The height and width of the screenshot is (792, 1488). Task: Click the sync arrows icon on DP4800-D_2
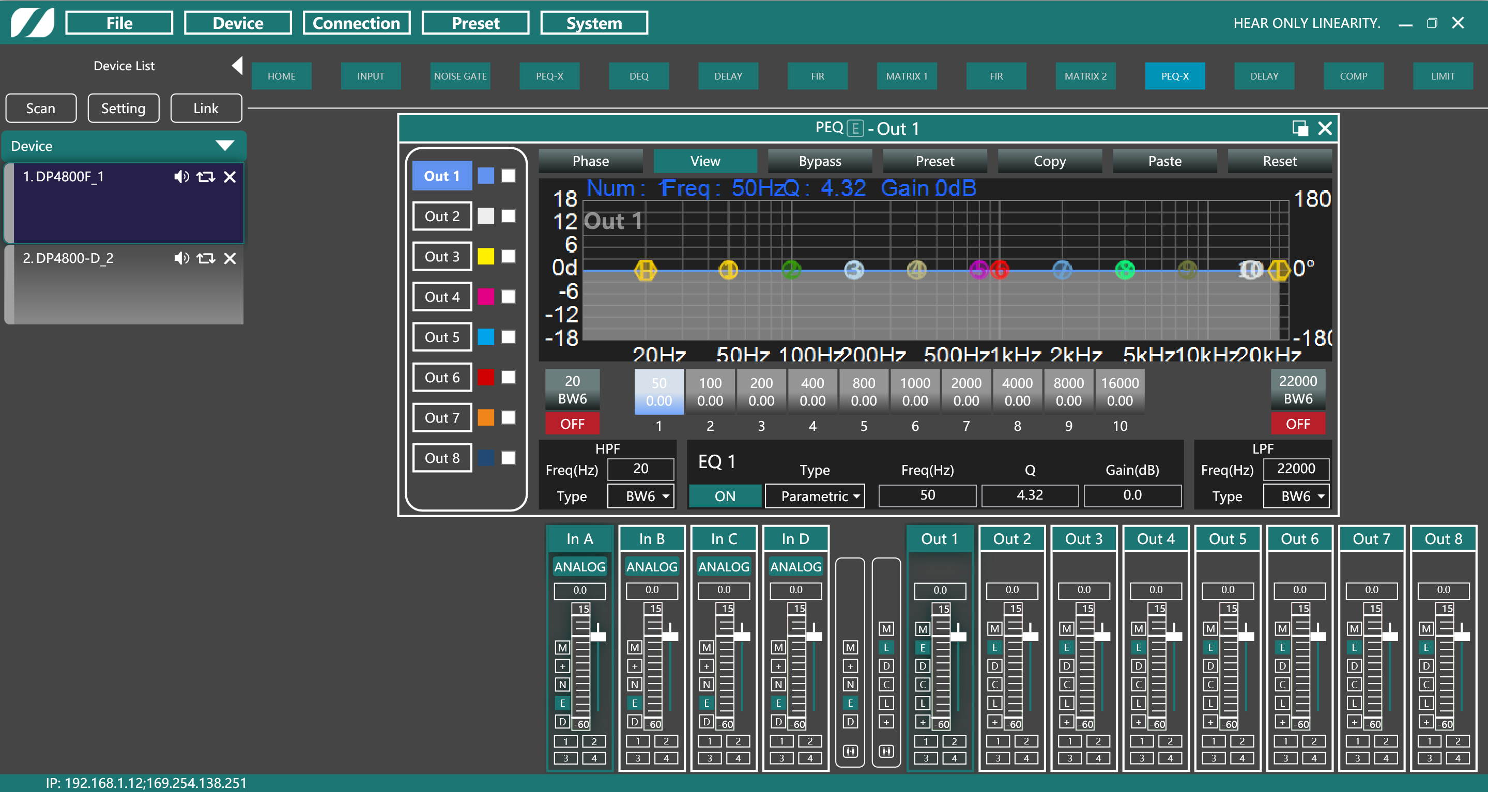tap(206, 258)
